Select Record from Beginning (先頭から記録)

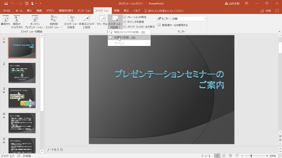click(x=129, y=38)
